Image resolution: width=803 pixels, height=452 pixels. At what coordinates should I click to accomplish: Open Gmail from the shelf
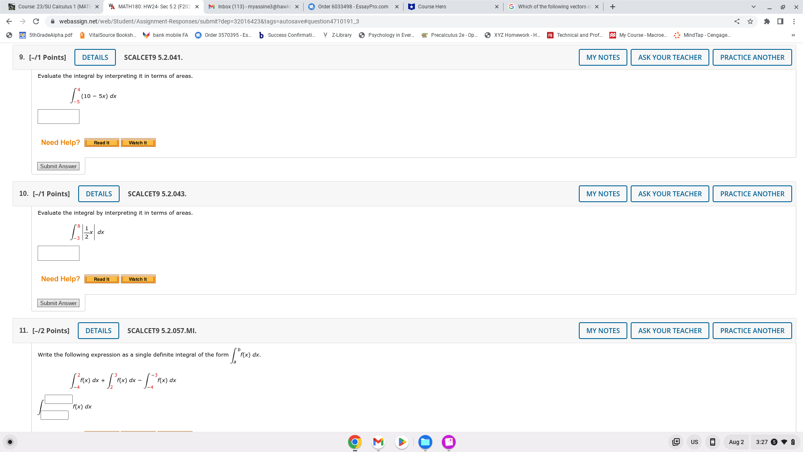(x=378, y=442)
